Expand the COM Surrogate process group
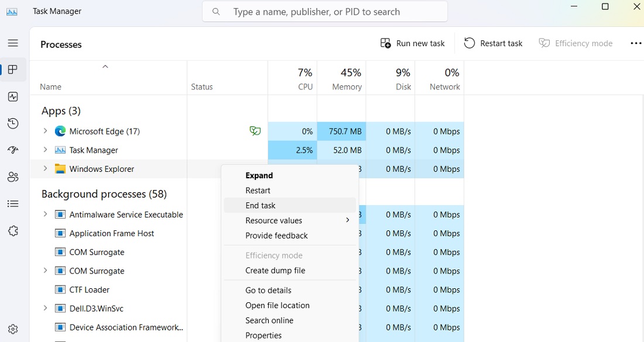Screen dimensions: 644x342 point(46,271)
